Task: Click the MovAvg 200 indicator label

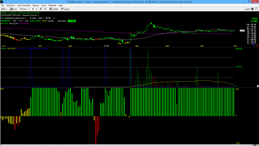Action: pos(24,24)
